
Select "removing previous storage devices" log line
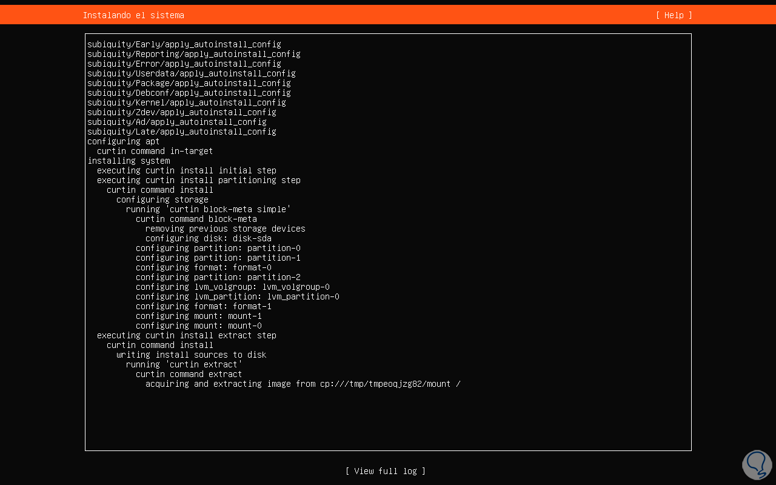coord(226,229)
